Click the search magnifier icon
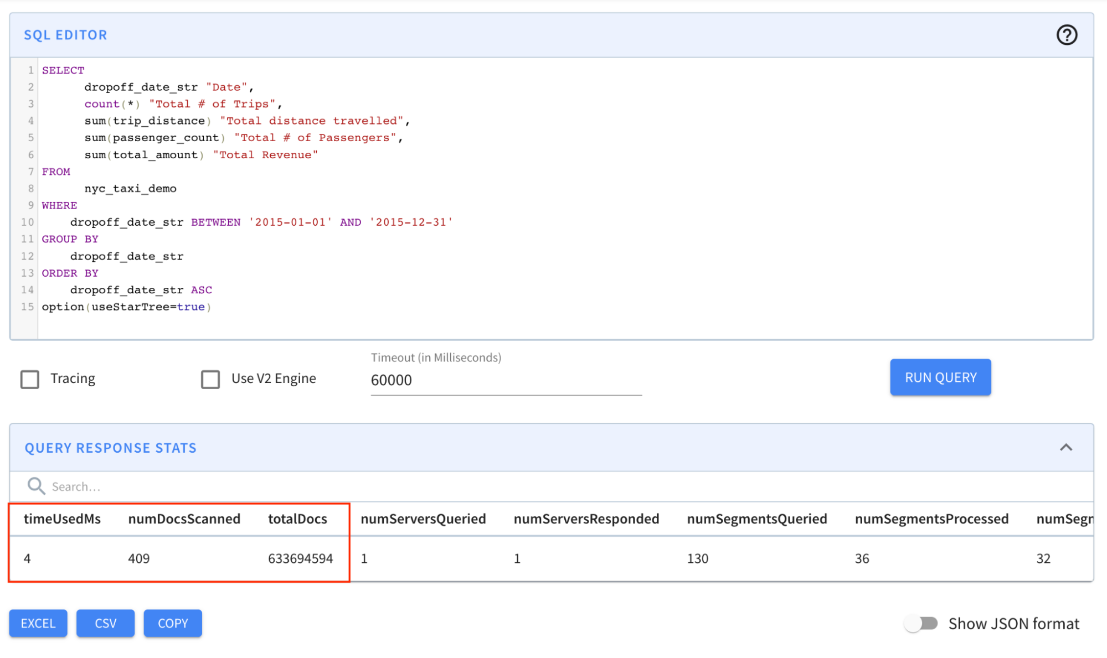This screenshot has height=658, width=1107. 36,486
